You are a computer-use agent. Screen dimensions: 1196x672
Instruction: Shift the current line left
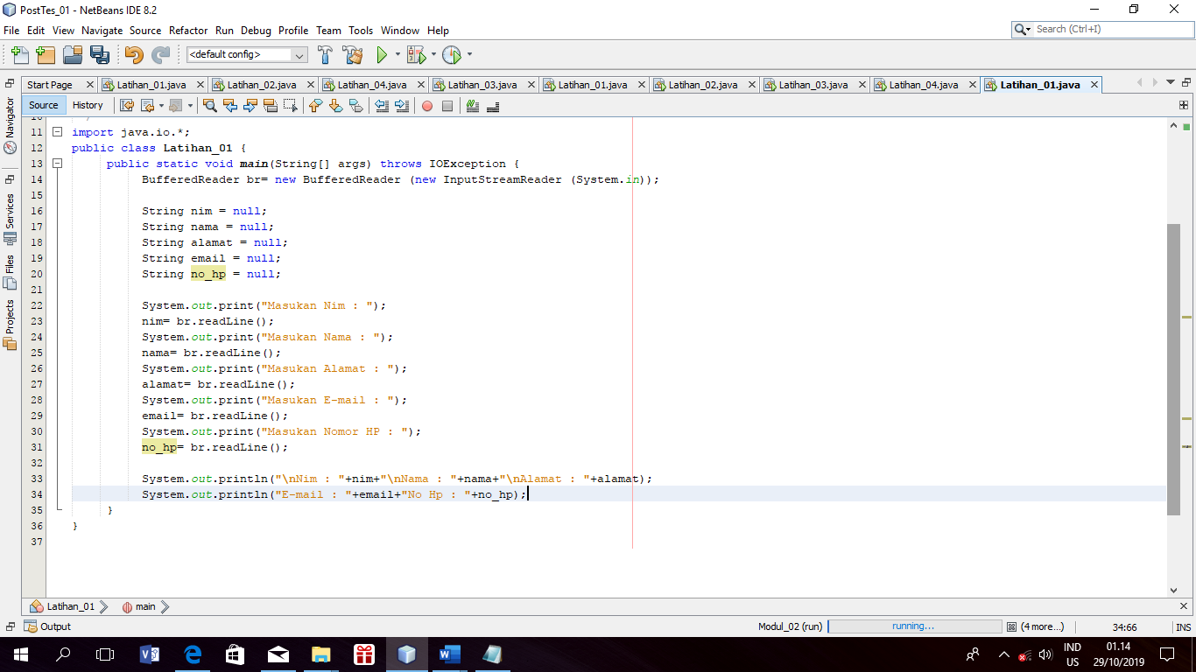(382, 106)
